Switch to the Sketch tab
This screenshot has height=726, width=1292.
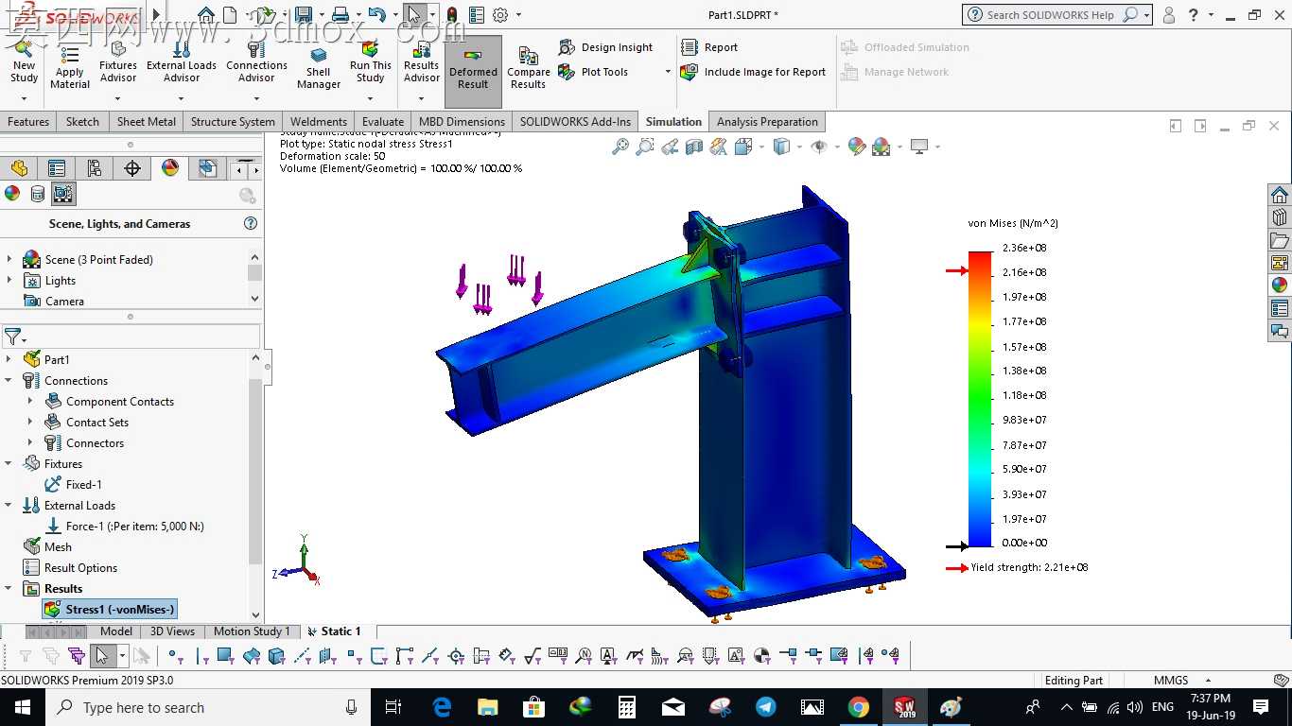click(x=82, y=121)
